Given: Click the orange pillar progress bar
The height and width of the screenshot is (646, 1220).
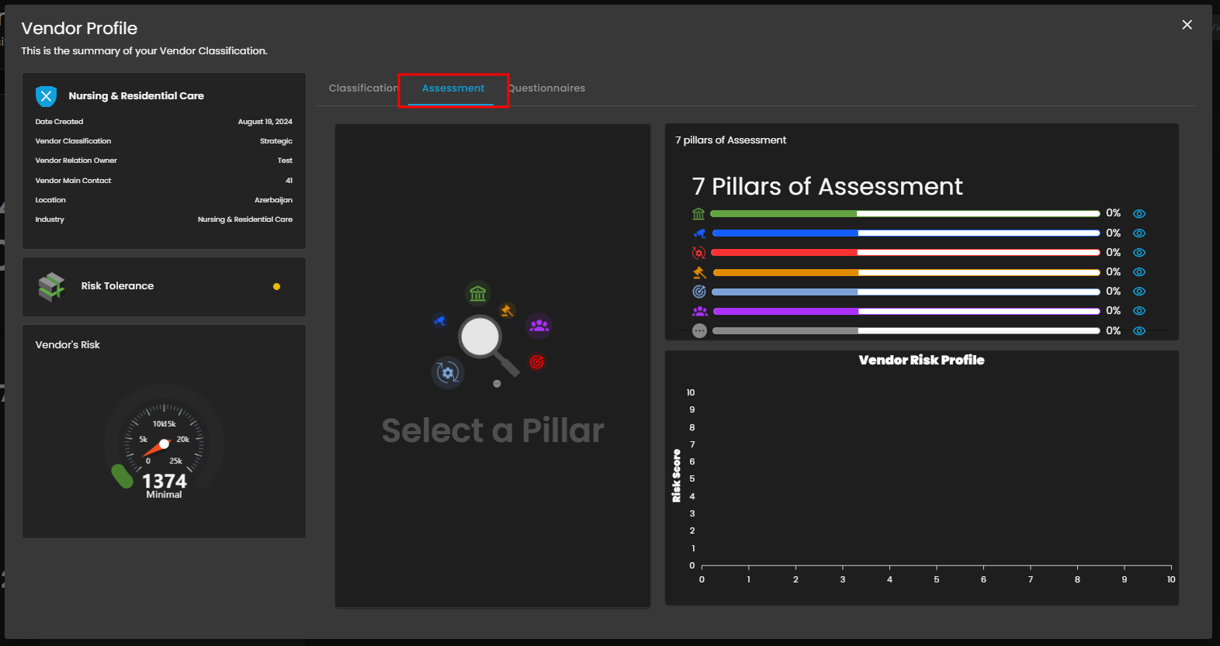Looking at the screenshot, I should [x=905, y=272].
